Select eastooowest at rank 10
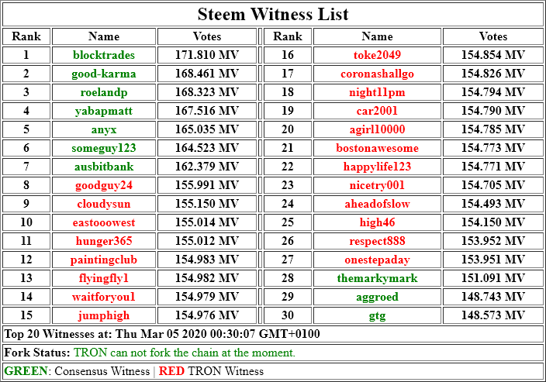Screen dimensions: 546x382 click(104, 222)
